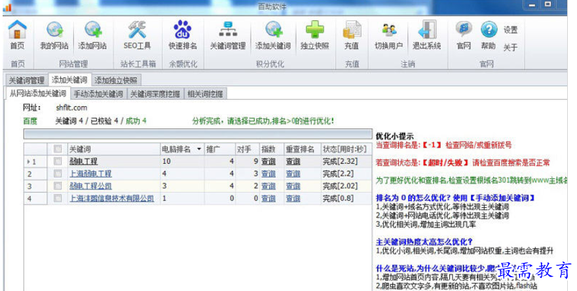
Task: Click the 首页 home icon
Action: [18, 31]
